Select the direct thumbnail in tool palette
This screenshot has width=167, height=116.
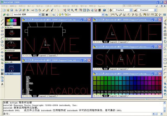[13, 33]
